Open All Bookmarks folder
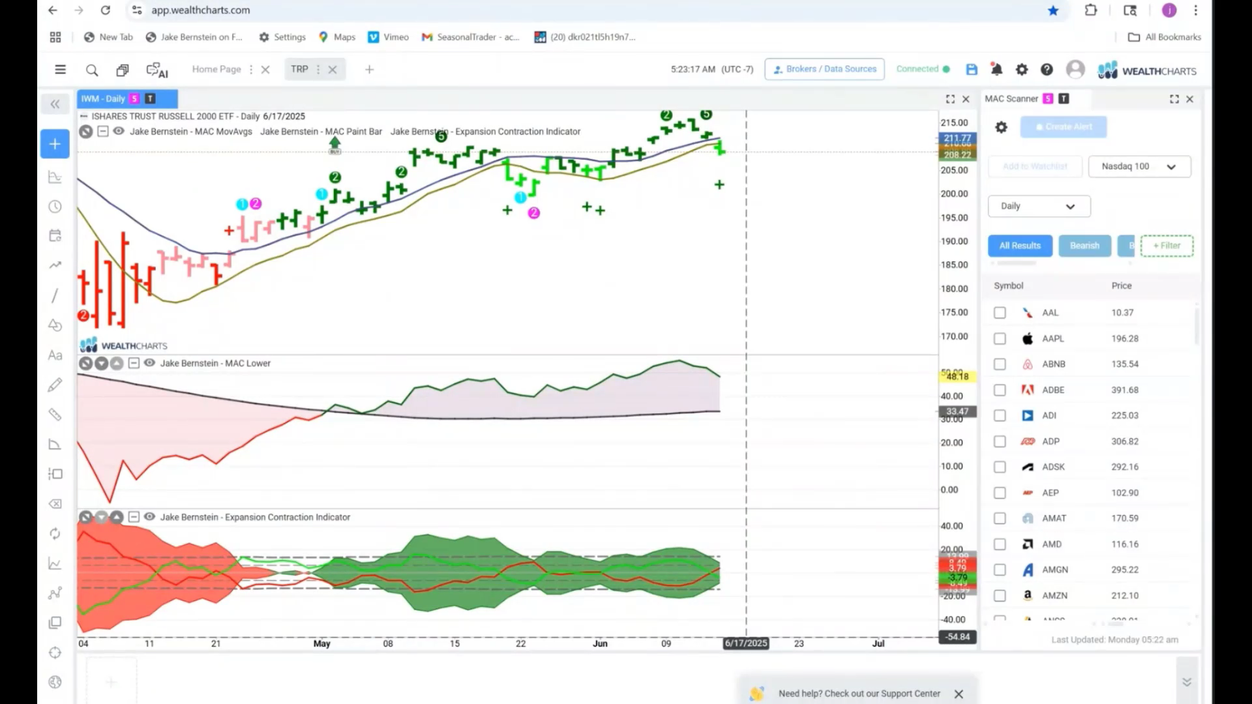The image size is (1252, 704). pyautogui.click(x=1165, y=37)
